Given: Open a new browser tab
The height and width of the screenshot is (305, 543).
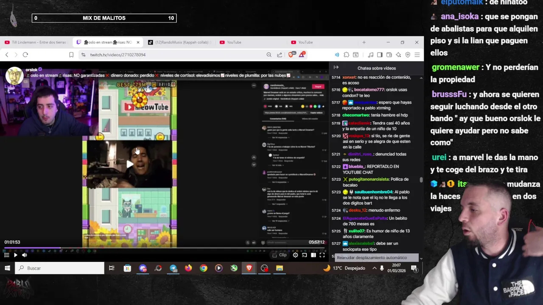Looking at the screenshot, I should coord(364,42).
